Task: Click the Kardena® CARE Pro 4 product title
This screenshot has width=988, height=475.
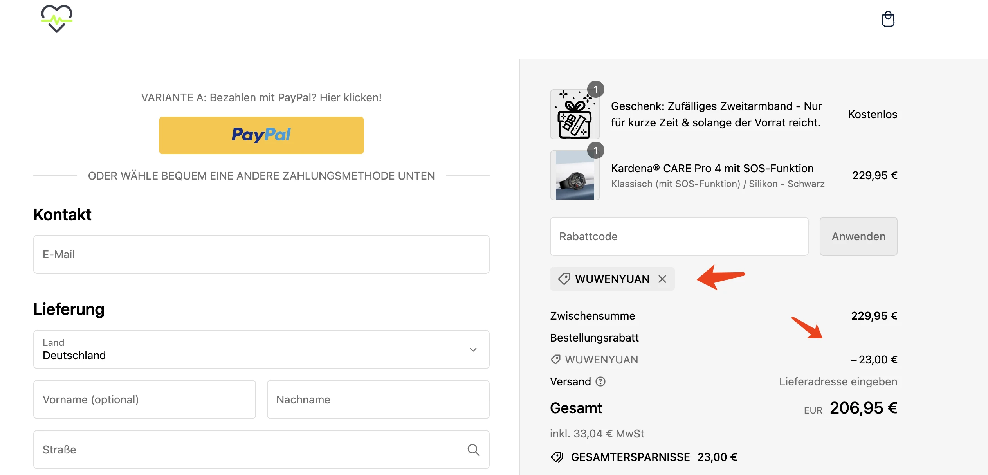Action: [x=712, y=168]
